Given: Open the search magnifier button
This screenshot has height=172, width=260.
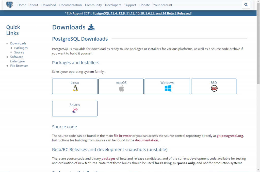Looking at the screenshot, I should (246, 5).
